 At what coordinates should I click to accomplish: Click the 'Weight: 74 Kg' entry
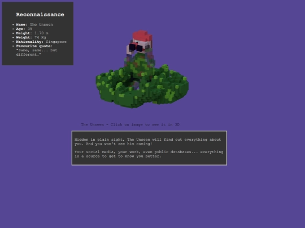point(31,37)
